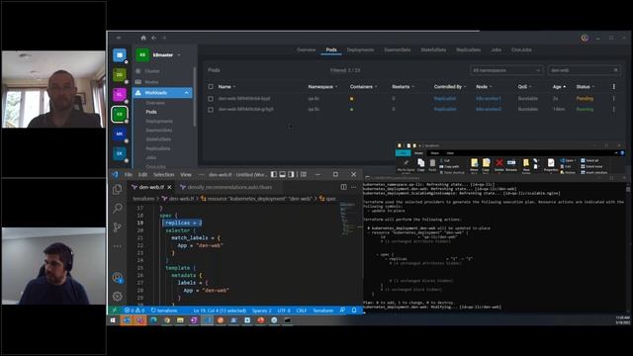Image resolution: width=633 pixels, height=356 pixels.
Task: Open VS Code Explorer view
Action: (x=118, y=189)
